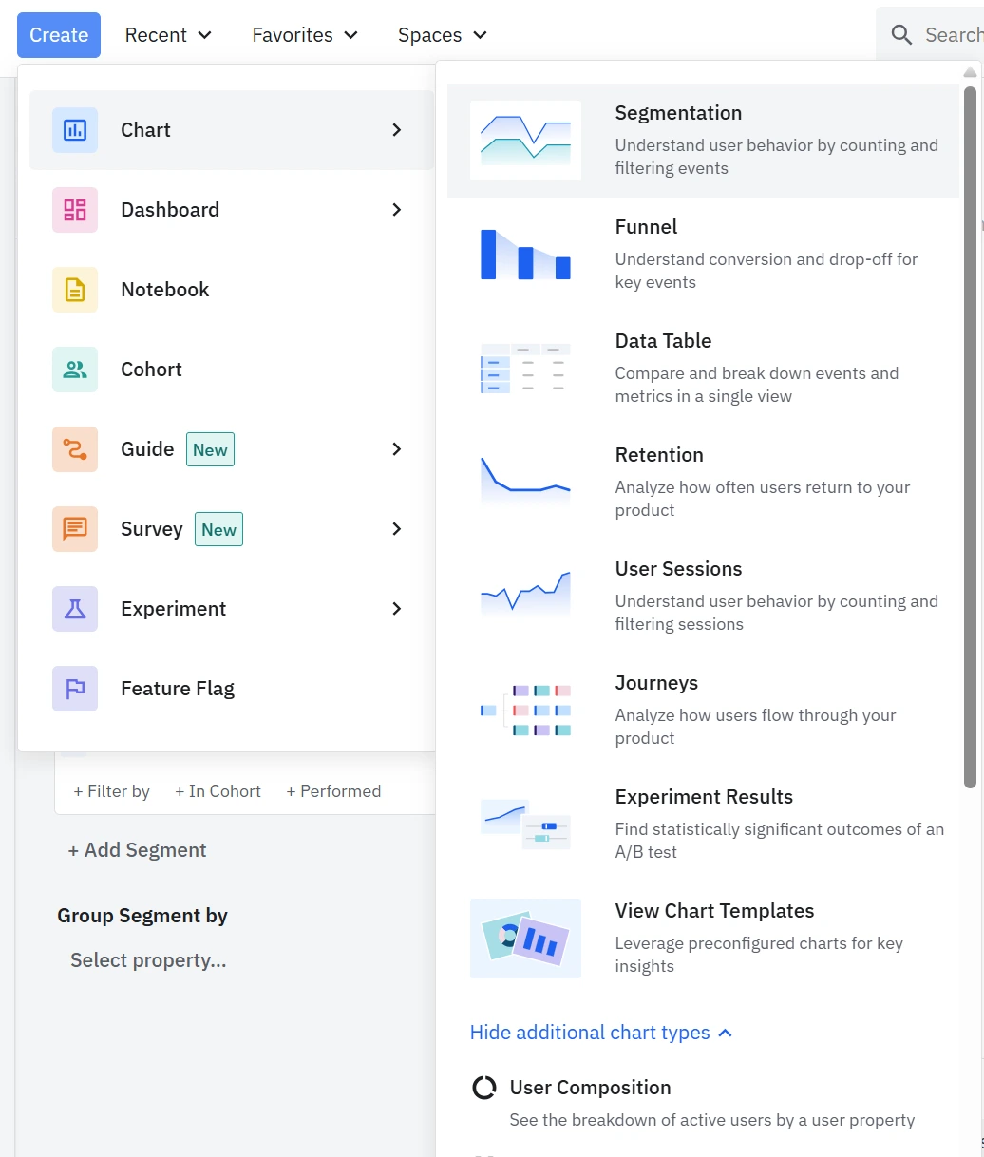Click the Feature Flag icon
The height and width of the screenshot is (1157, 984).
tap(75, 689)
